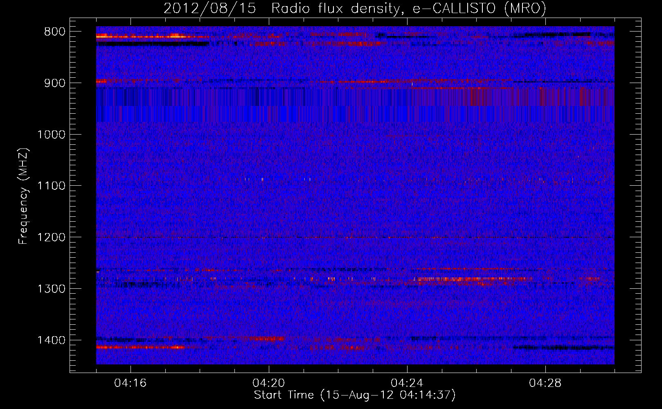The height and width of the screenshot is (409, 662).
Task: Click the 04:24 time axis label
Action: (x=407, y=383)
